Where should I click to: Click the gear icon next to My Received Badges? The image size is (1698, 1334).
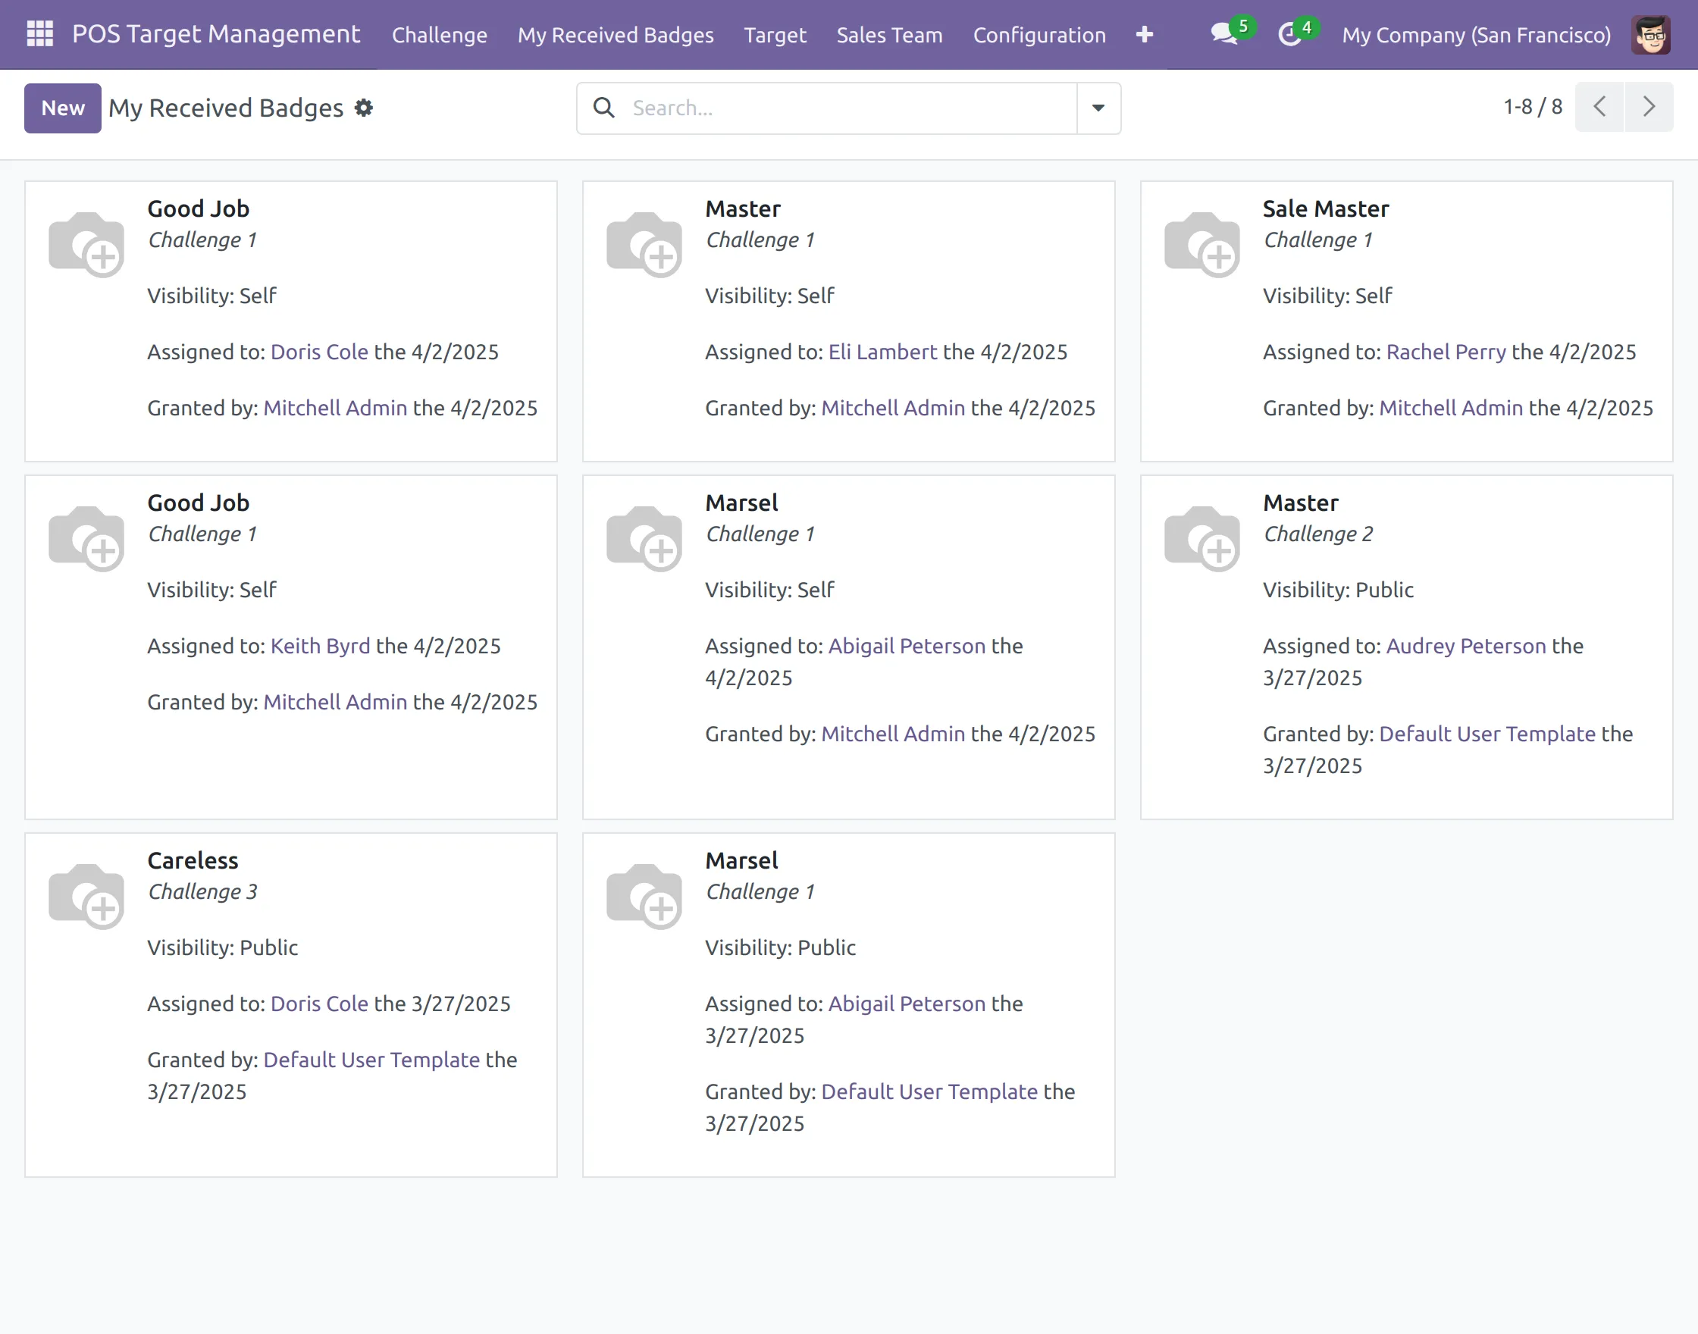tap(364, 108)
